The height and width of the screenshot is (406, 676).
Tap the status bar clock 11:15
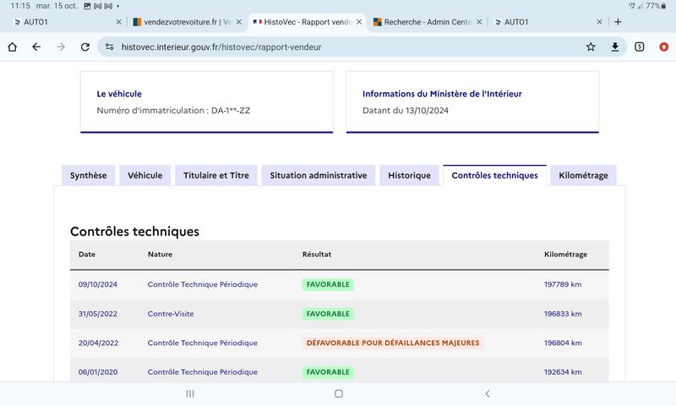[x=19, y=6]
